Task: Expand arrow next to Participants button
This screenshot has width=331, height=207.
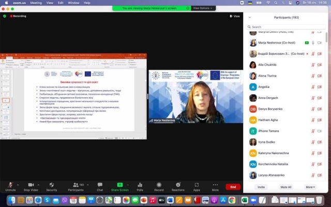Action: (x=87, y=185)
